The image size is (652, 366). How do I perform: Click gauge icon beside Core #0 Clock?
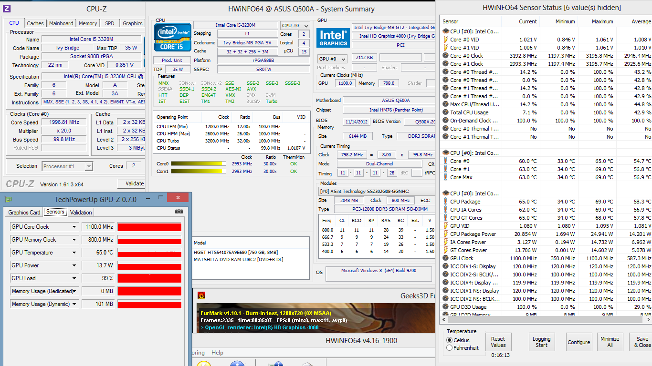coord(446,56)
